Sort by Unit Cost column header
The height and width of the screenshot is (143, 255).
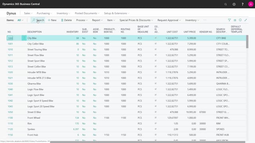tap(172, 32)
